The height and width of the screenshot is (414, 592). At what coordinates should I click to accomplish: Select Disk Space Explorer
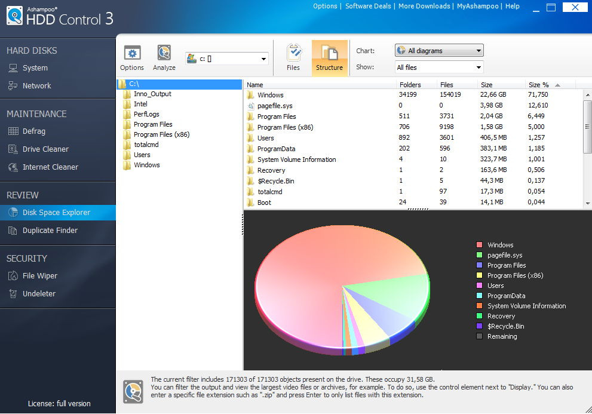[x=58, y=213]
